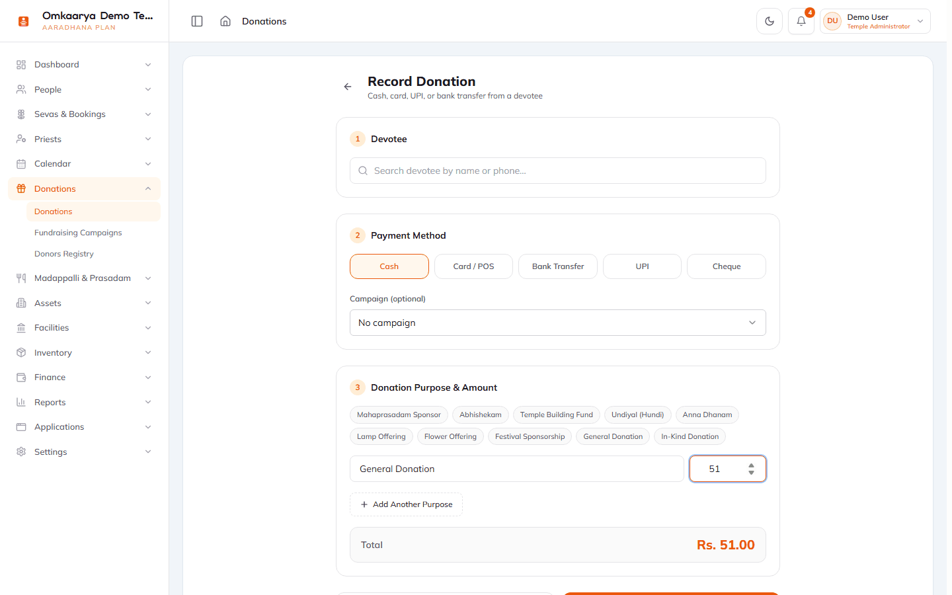Click the amount stepper arrows

pyautogui.click(x=751, y=469)
